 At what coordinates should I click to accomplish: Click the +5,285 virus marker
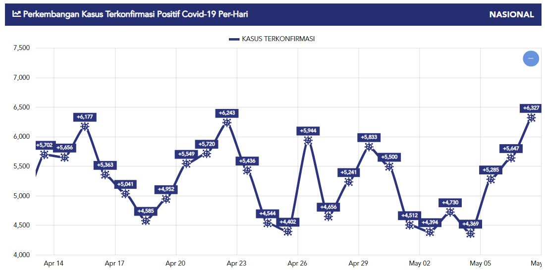[x=490, y=179]
